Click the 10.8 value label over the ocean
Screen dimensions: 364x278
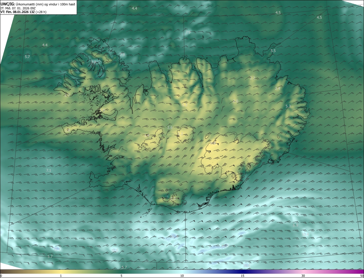tap(247, 265)
